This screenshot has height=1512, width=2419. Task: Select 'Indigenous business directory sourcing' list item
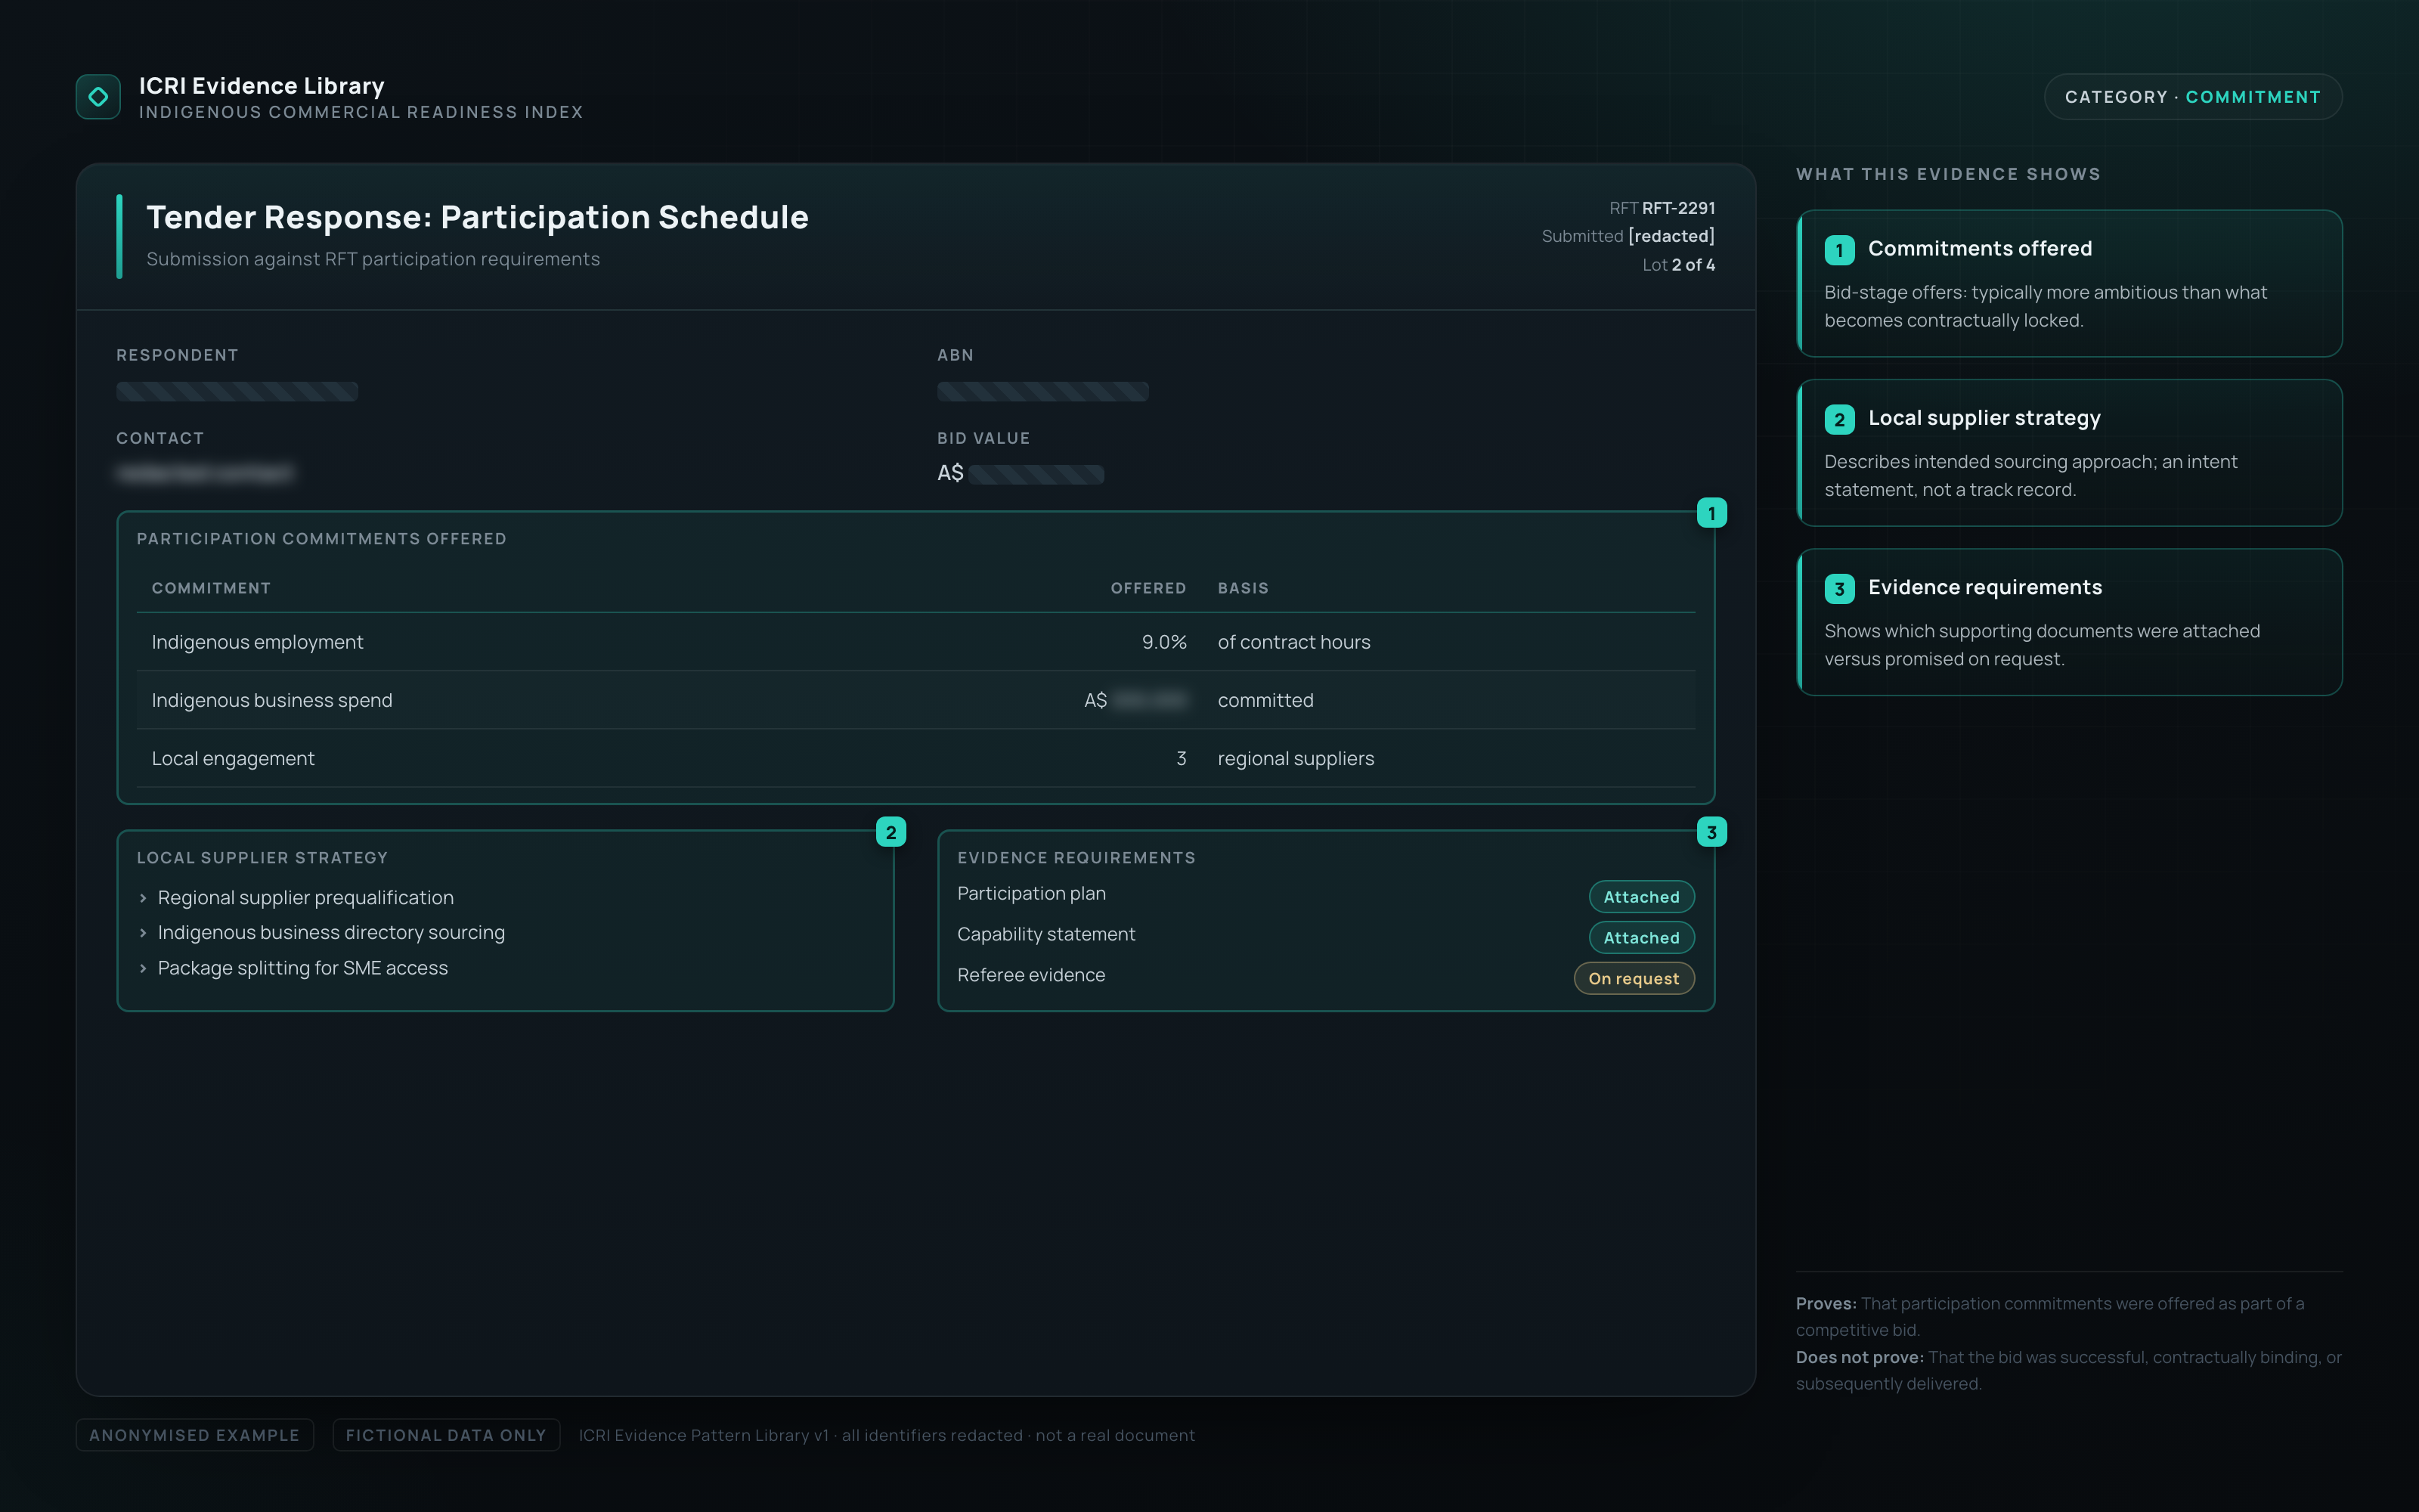331,933
